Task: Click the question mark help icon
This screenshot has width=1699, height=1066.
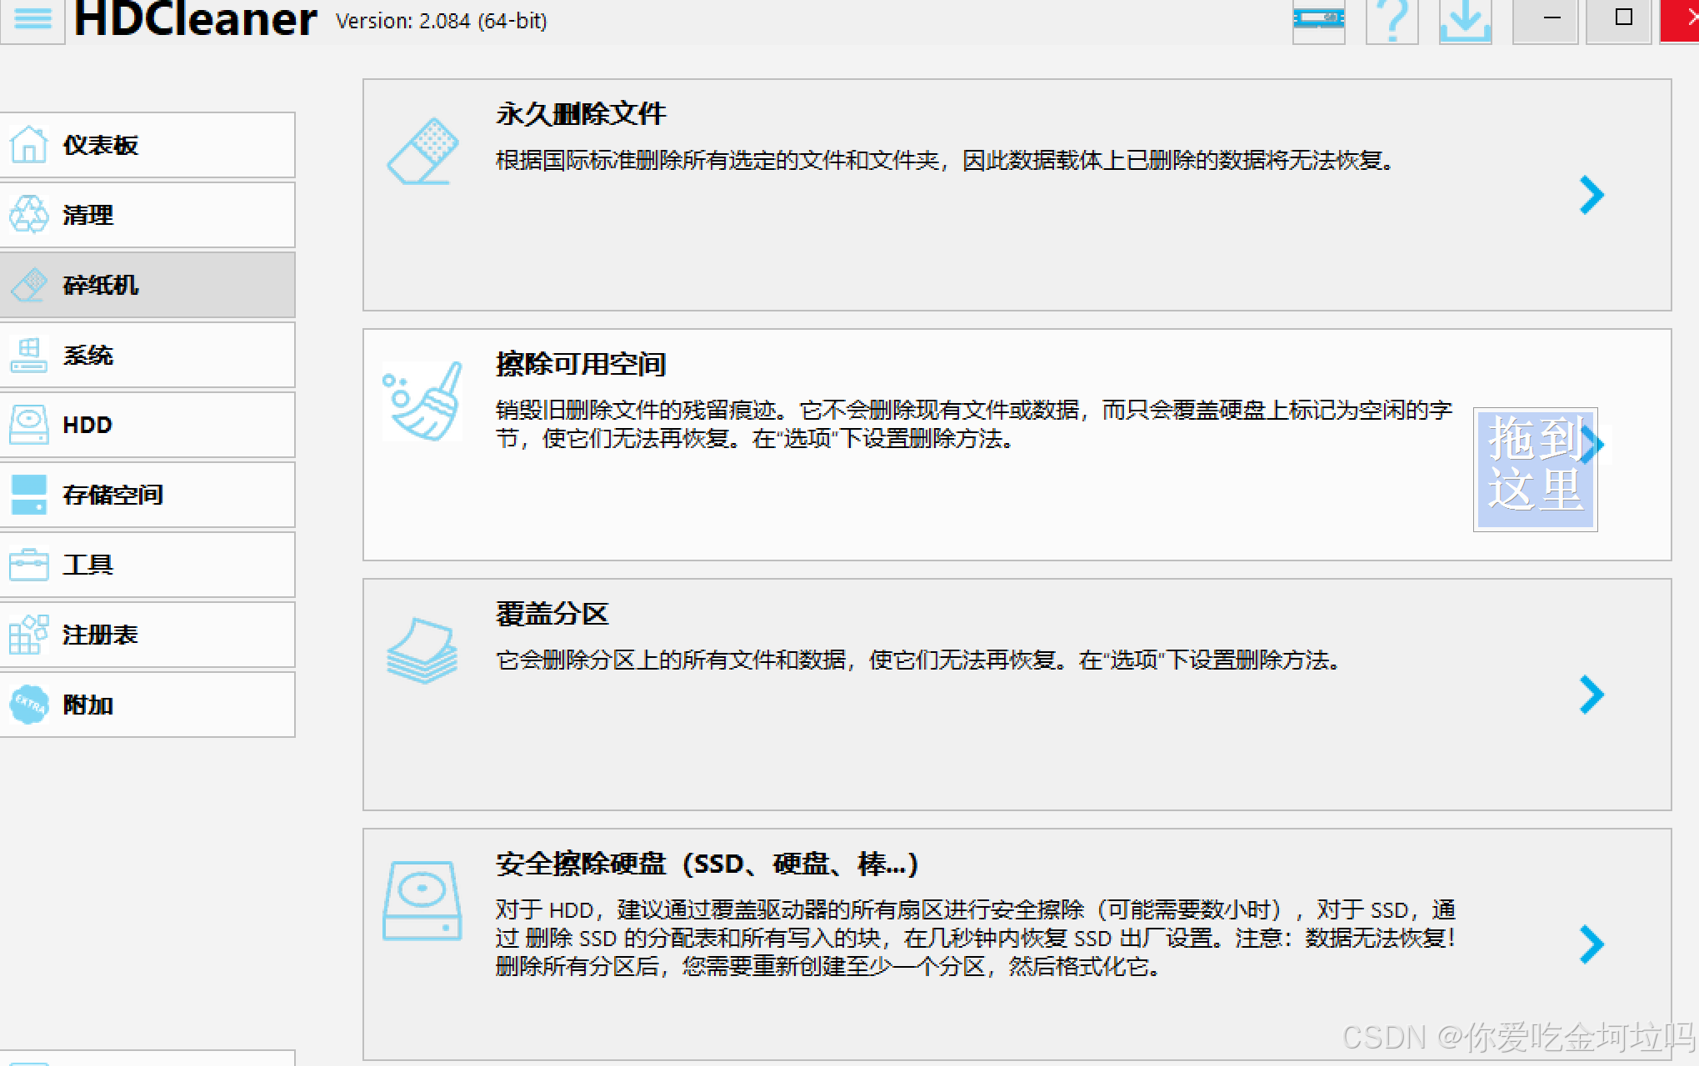Action: (1392, 20)
